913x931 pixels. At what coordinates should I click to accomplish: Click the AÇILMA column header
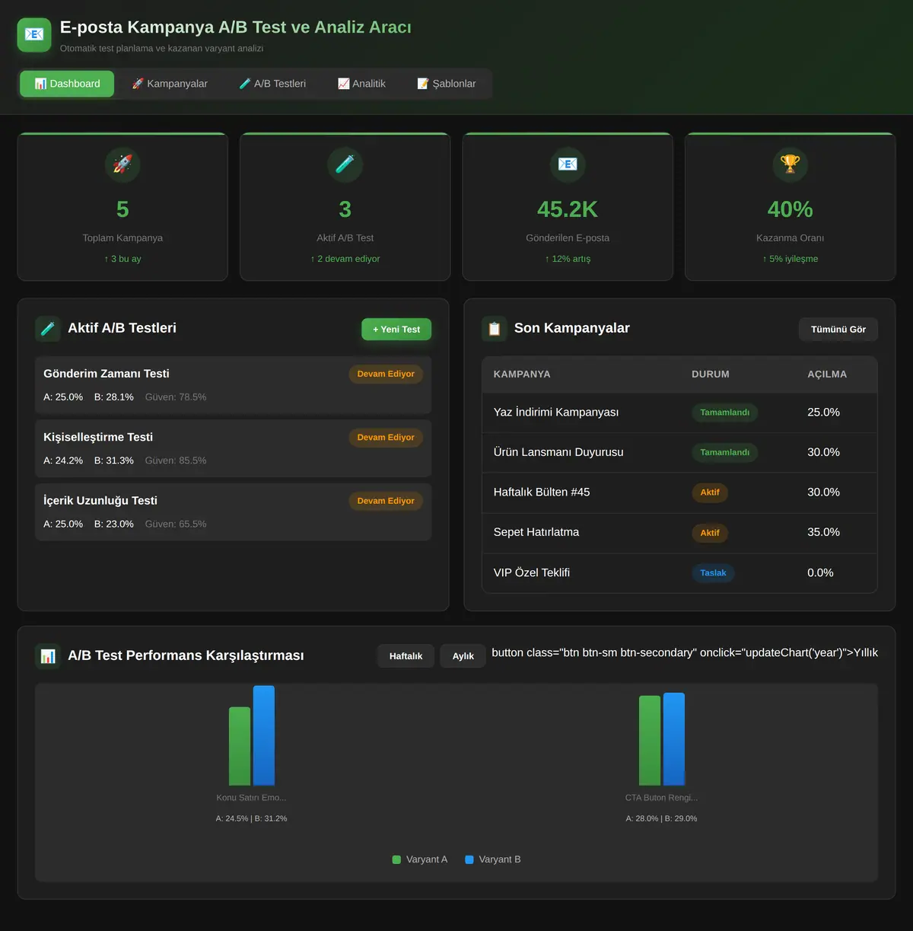827,375
